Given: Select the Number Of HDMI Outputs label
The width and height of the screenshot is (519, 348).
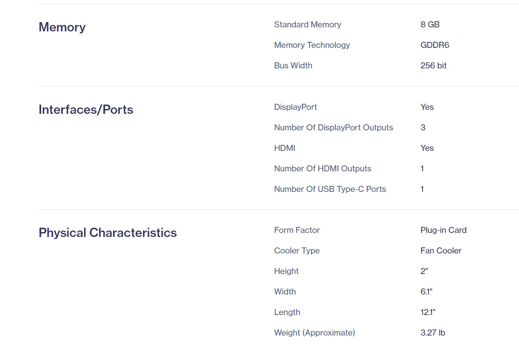Looking at the screenshot, I should pyautogui.click(x=323, y=169).
